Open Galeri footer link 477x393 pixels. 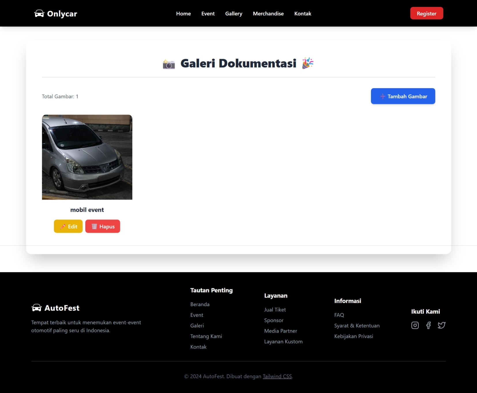coord(197,326)
